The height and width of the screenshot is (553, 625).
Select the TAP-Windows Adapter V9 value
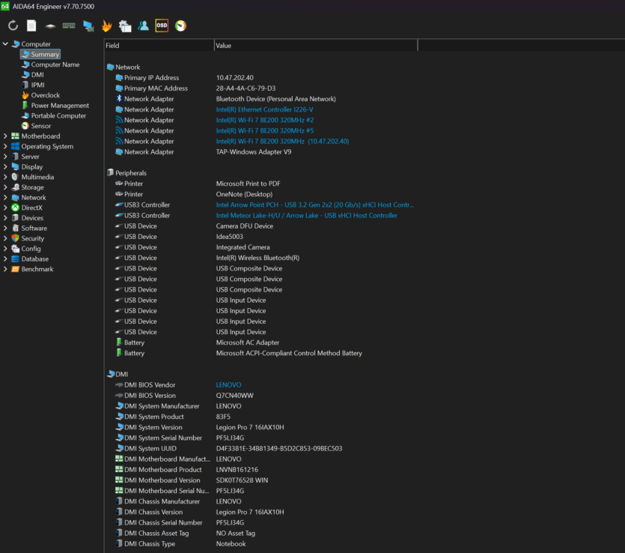point(254,152)
